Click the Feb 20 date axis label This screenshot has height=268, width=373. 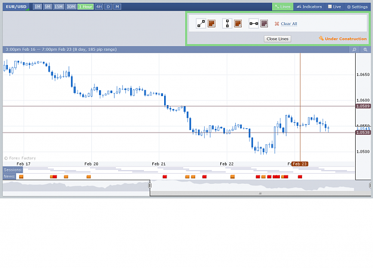click(91, 164)
